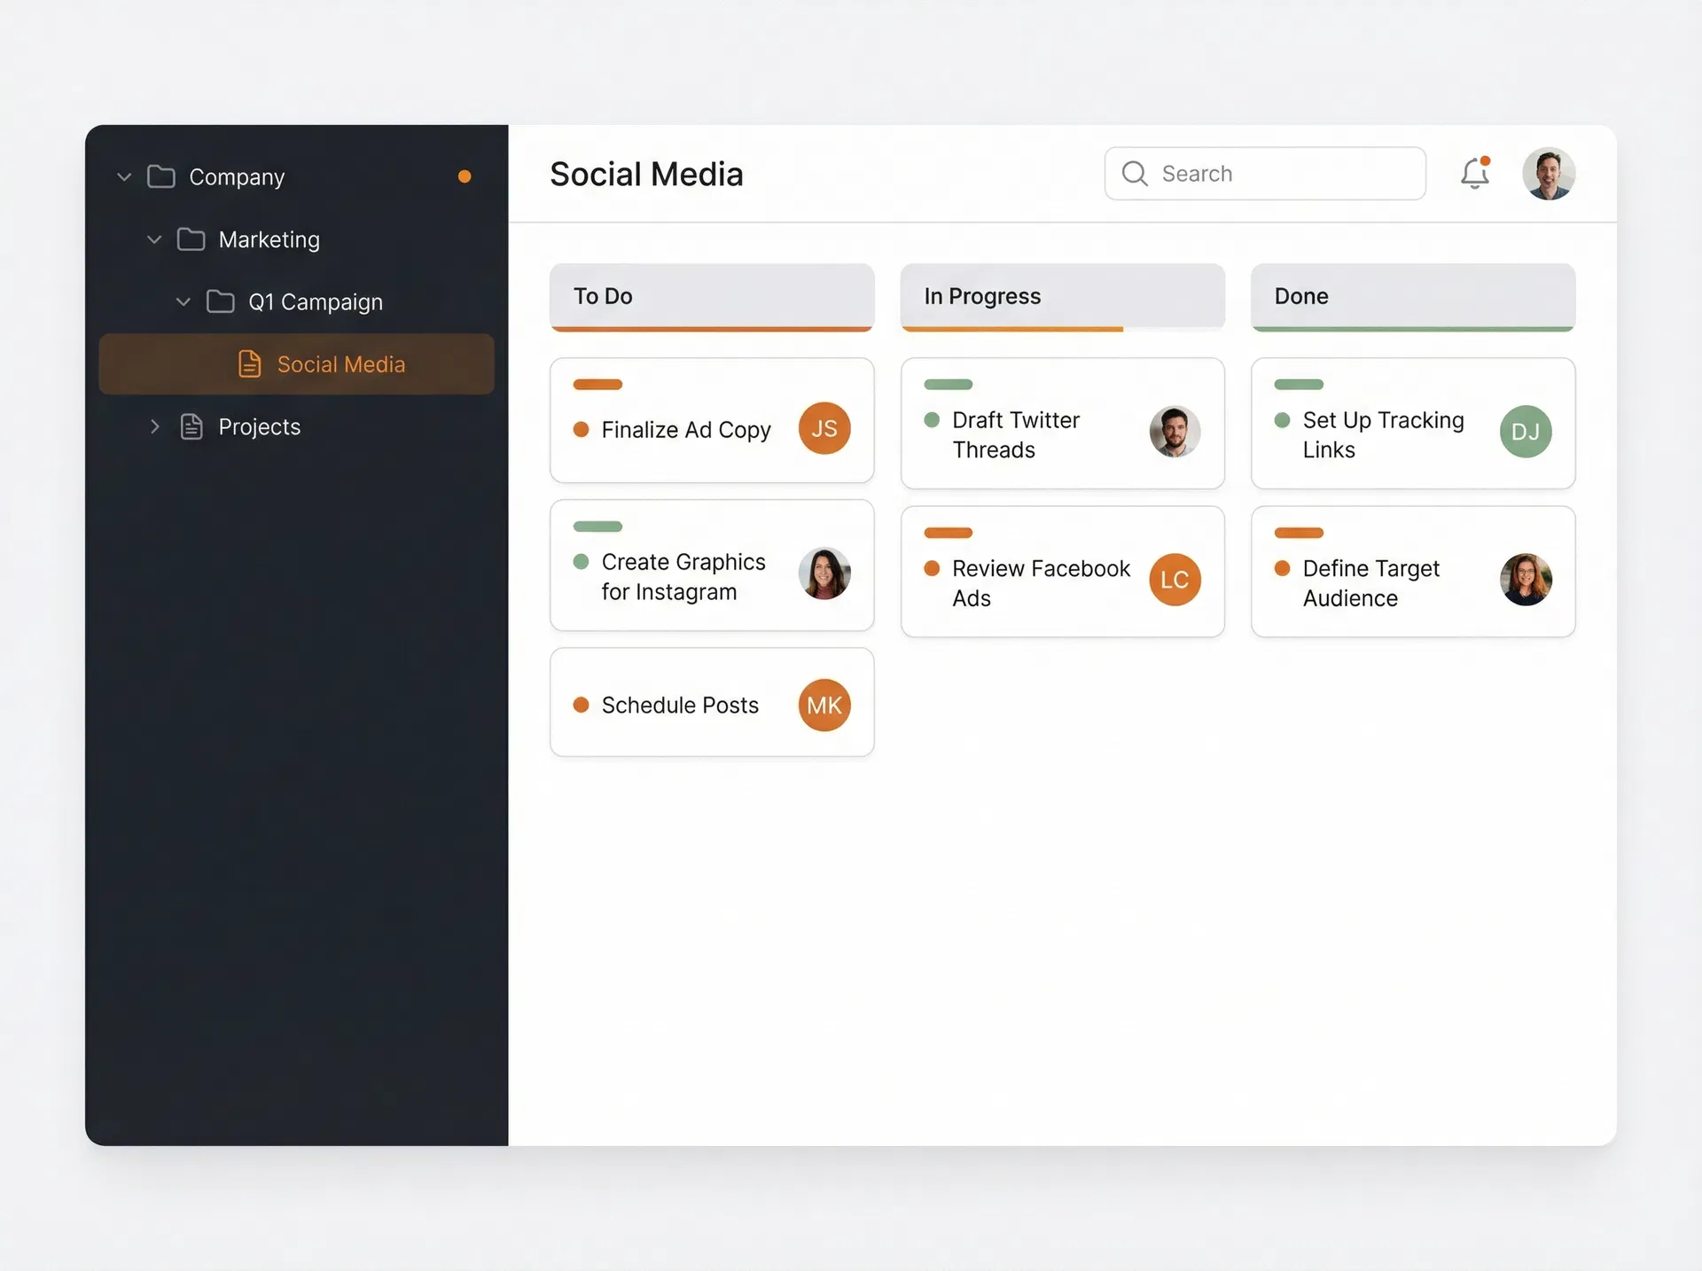Click the Company folder icon
The width and height of the screenshot is (1702, 1271).
[x=160, y=176]
